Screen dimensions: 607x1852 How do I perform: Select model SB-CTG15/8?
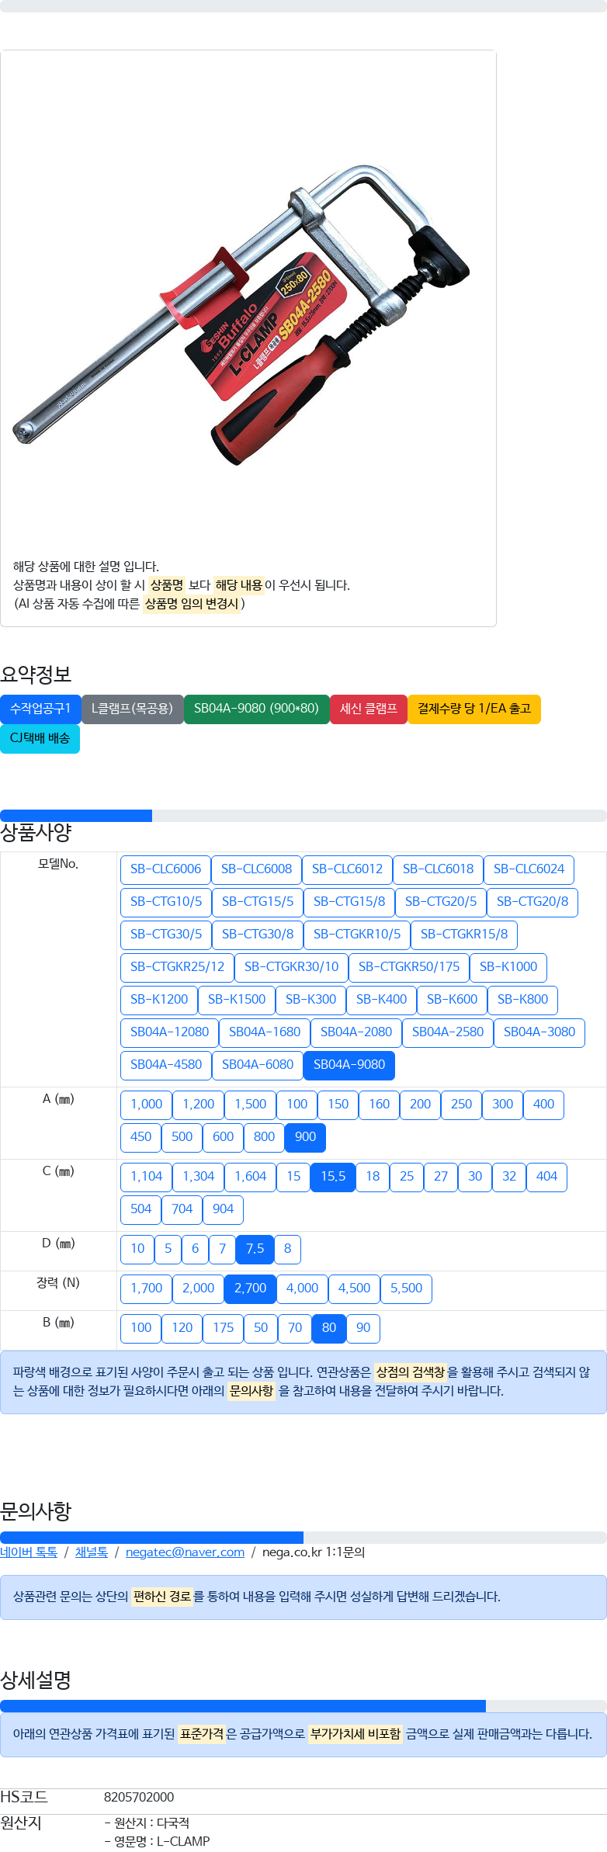349,902
